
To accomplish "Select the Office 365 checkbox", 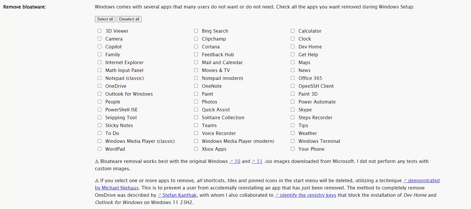I will [293, 78].
